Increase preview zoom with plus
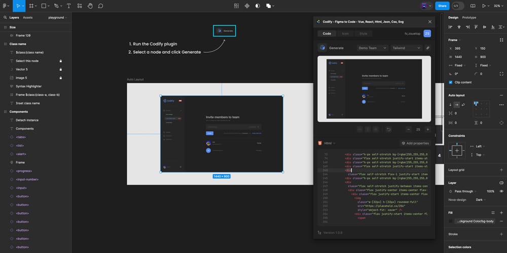 tap(428, 130)
